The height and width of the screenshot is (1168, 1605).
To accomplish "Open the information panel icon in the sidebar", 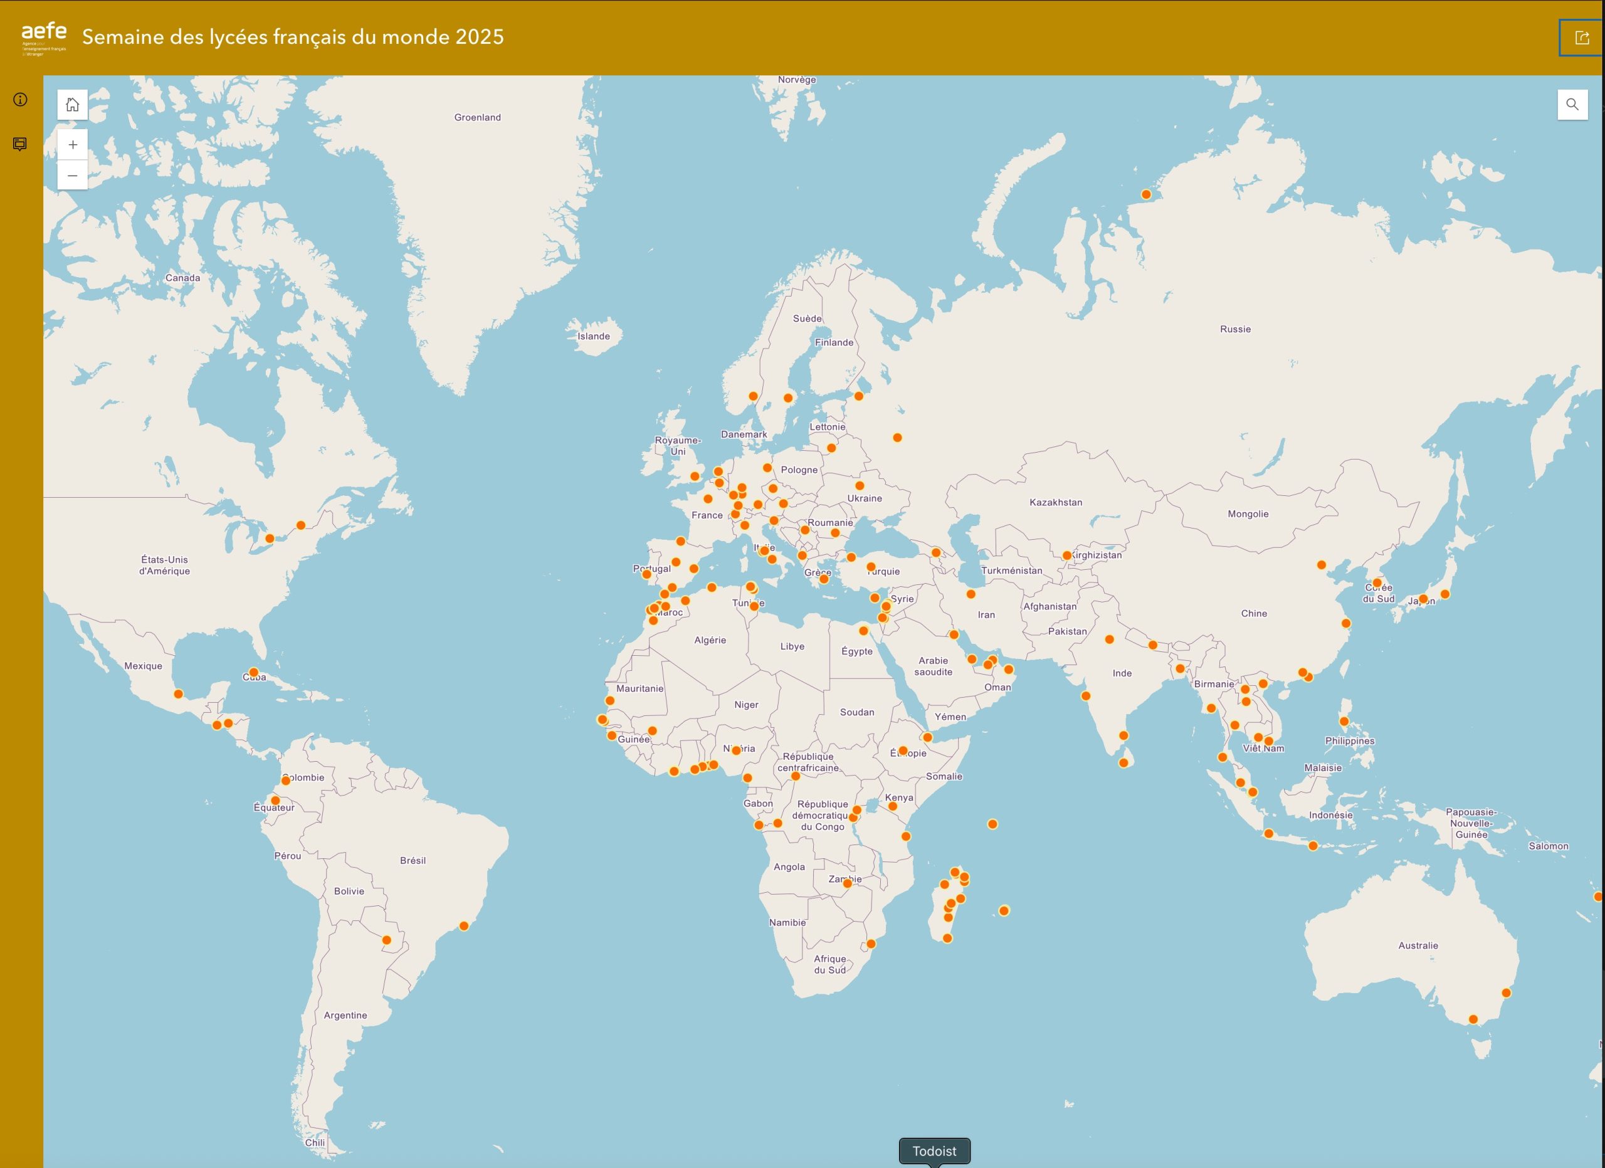I will 21,100.
